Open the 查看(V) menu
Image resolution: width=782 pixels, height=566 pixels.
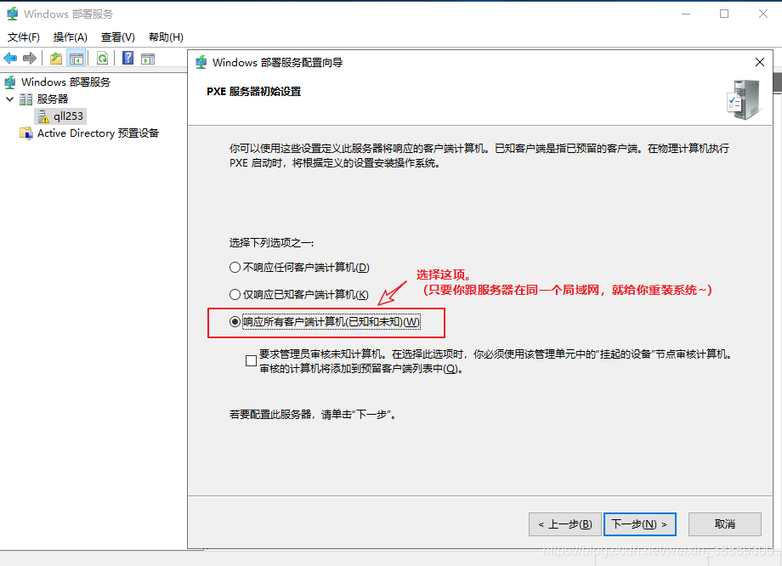pyautogui.click(x=117, y=37)
